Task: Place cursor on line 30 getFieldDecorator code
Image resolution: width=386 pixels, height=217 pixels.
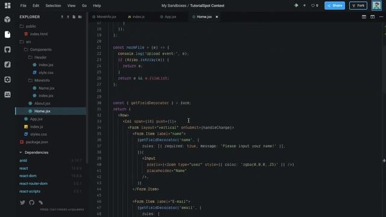Action: coord(150,103)
